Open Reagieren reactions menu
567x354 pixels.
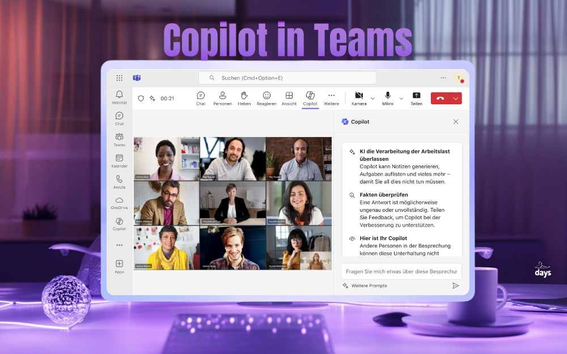[266, 98]
